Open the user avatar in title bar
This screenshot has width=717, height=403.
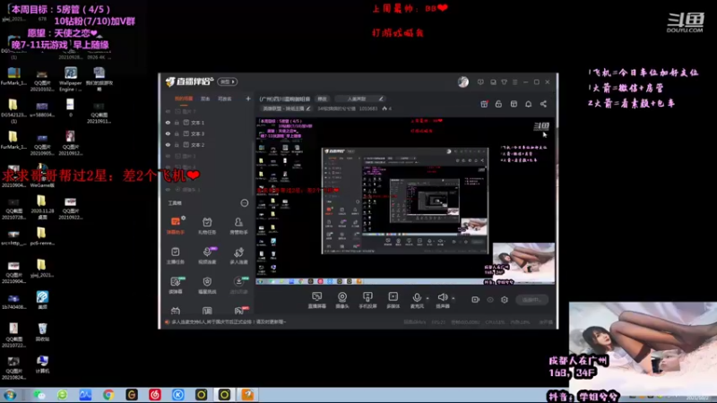[x=463, y=81]
